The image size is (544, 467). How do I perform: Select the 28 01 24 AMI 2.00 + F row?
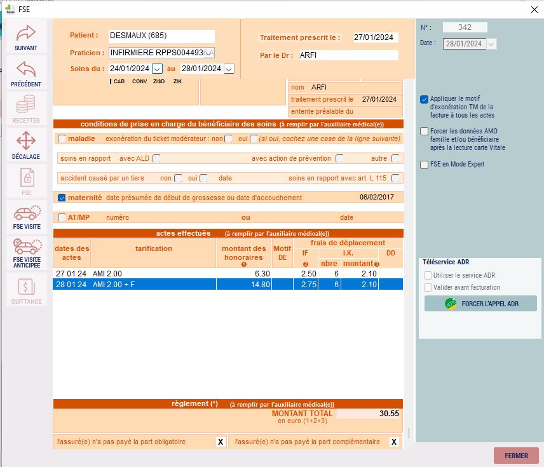pyautogui.click(x=228, y=284)
